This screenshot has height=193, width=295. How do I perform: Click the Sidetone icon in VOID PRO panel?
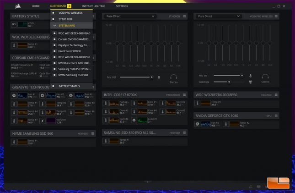pos(251,82)
